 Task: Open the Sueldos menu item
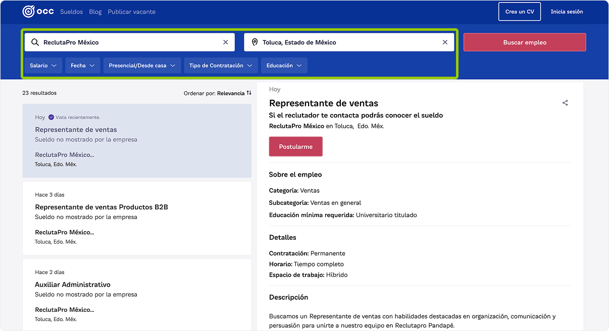[71, 12]
